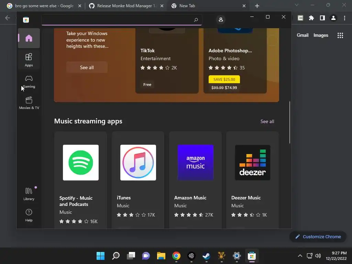This screenshot has height=264, width=352.
Task: Open the Apps section in the sidebar
Action: click(29, 60)
